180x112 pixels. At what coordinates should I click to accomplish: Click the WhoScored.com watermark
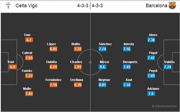(164, 106)
